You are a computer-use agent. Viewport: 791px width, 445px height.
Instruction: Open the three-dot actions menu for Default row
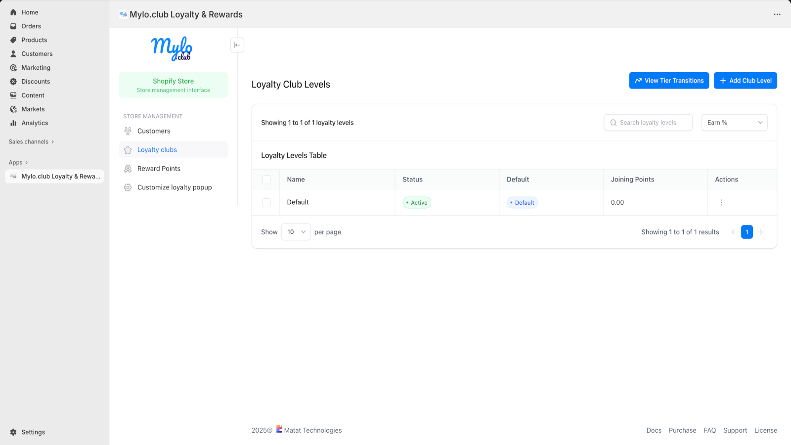click(x=721, y=203)
